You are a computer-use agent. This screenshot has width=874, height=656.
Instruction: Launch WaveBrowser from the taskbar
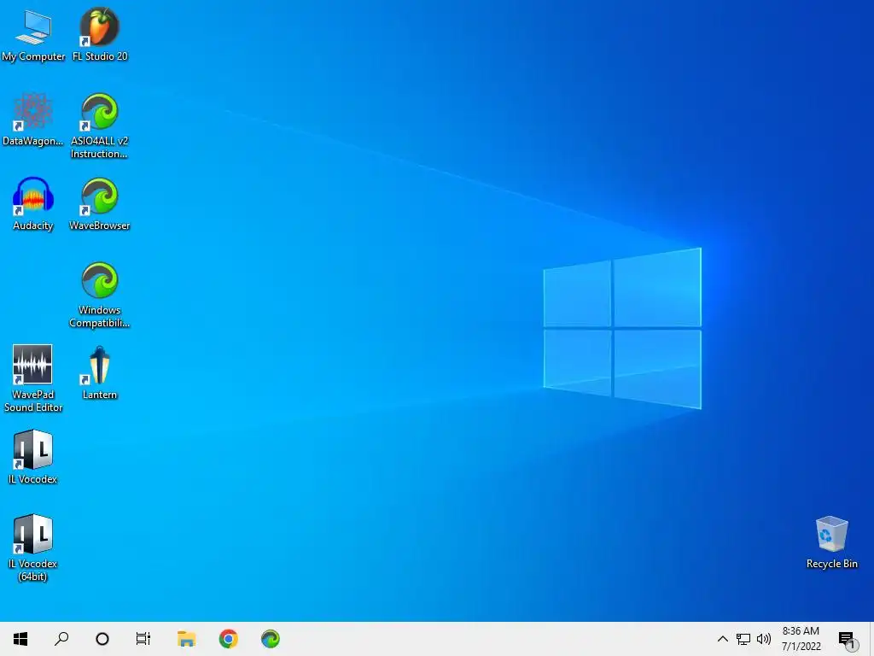coord(271,639)
